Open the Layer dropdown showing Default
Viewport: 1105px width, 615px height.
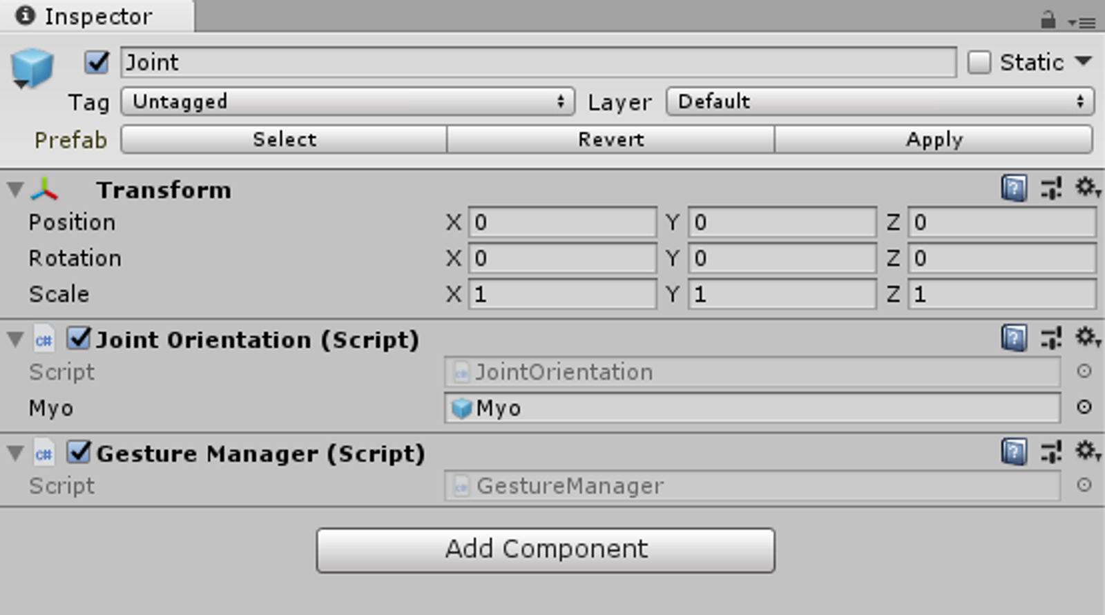[x=880, y=101]
